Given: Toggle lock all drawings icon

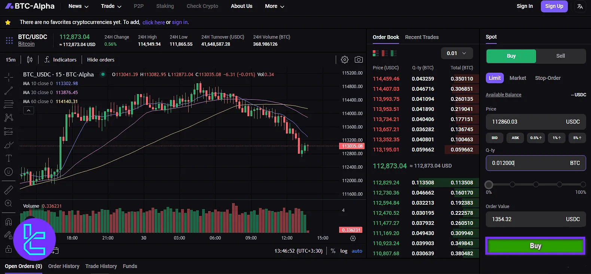Looking at the screenshot, I should (x=9, y=249).
